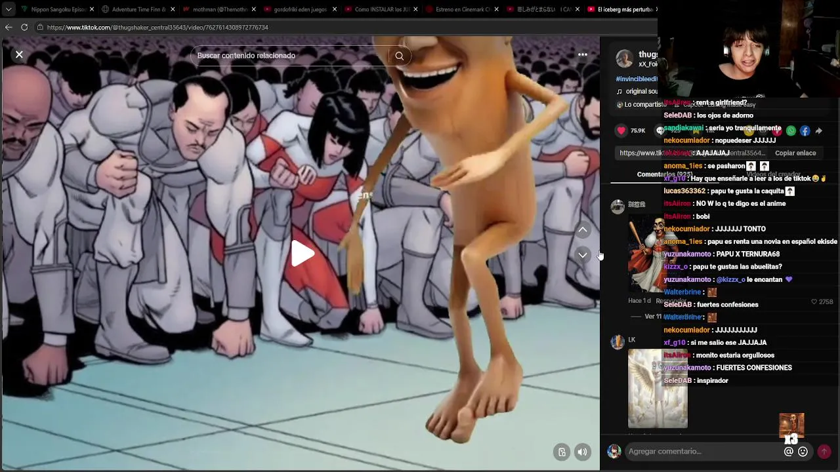Click the browser back arrow
The image size is (840, 472).
[x=9, y=27]
